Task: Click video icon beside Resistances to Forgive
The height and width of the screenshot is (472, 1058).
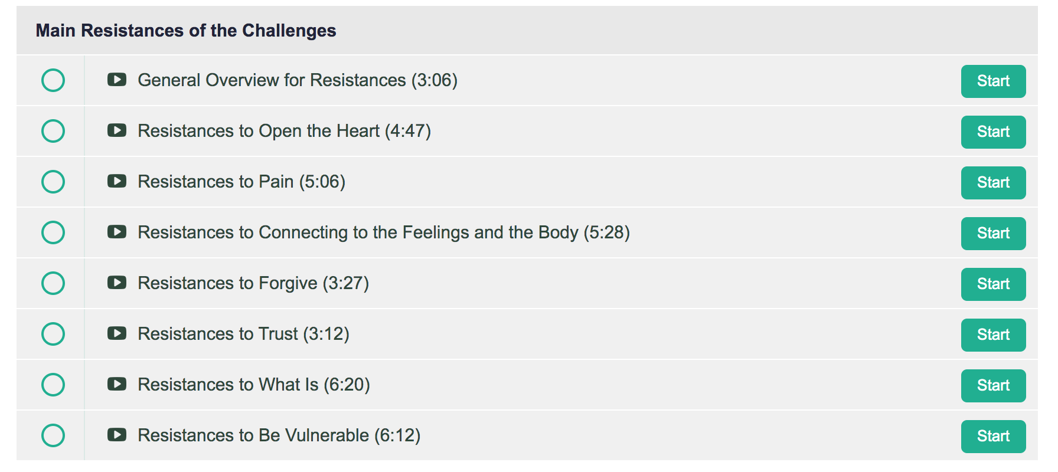Action: (117, 283)
